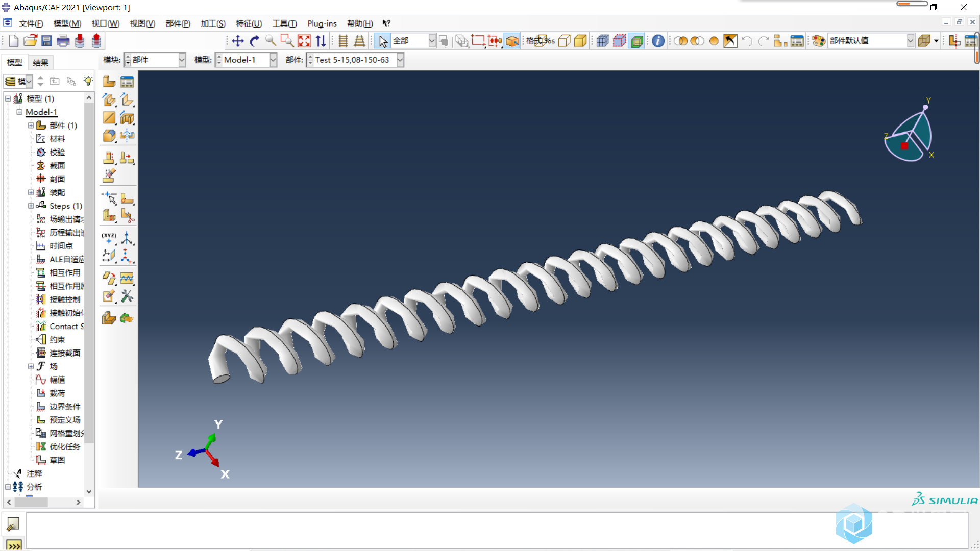Open the 模型(M) menu

tap(67, 23)
